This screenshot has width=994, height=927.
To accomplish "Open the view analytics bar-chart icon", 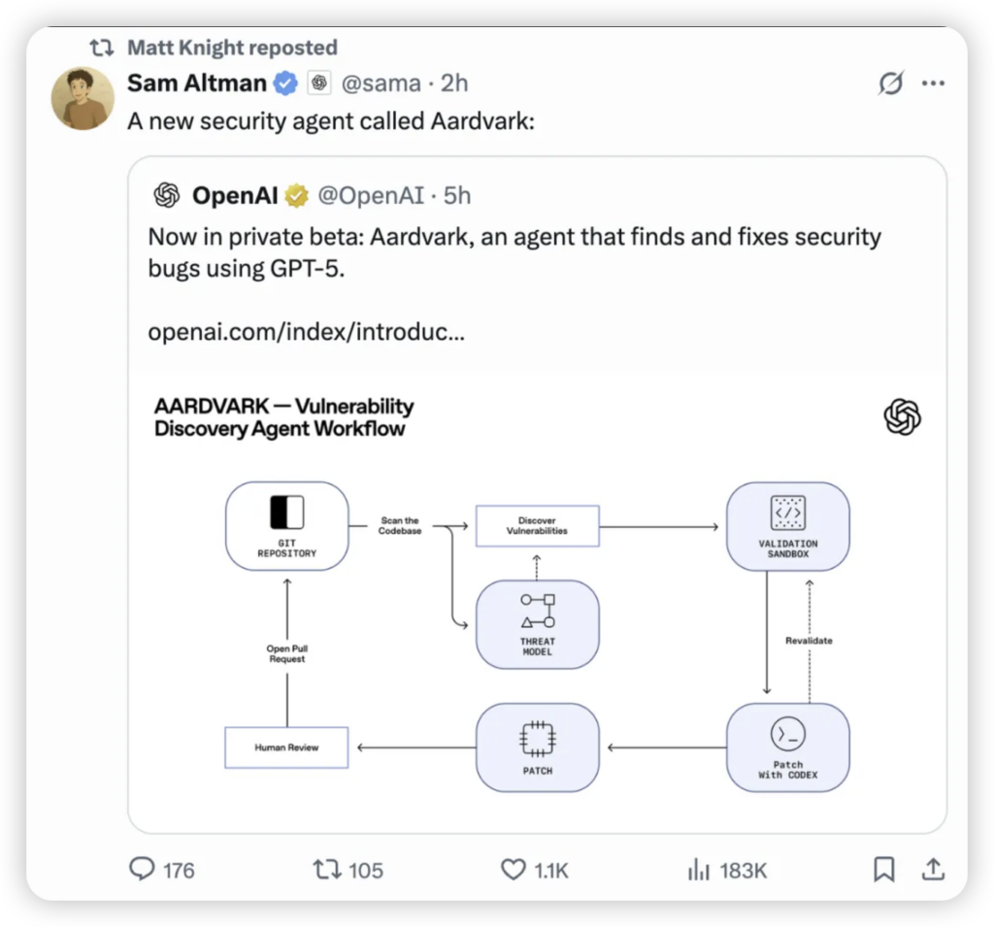I will (x=698, y=870).
